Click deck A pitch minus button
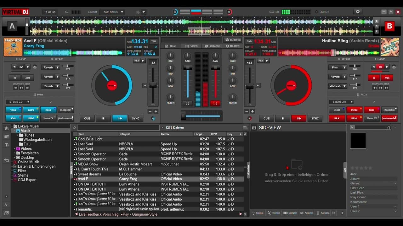The image size is (403, 226). click(150, 111)
